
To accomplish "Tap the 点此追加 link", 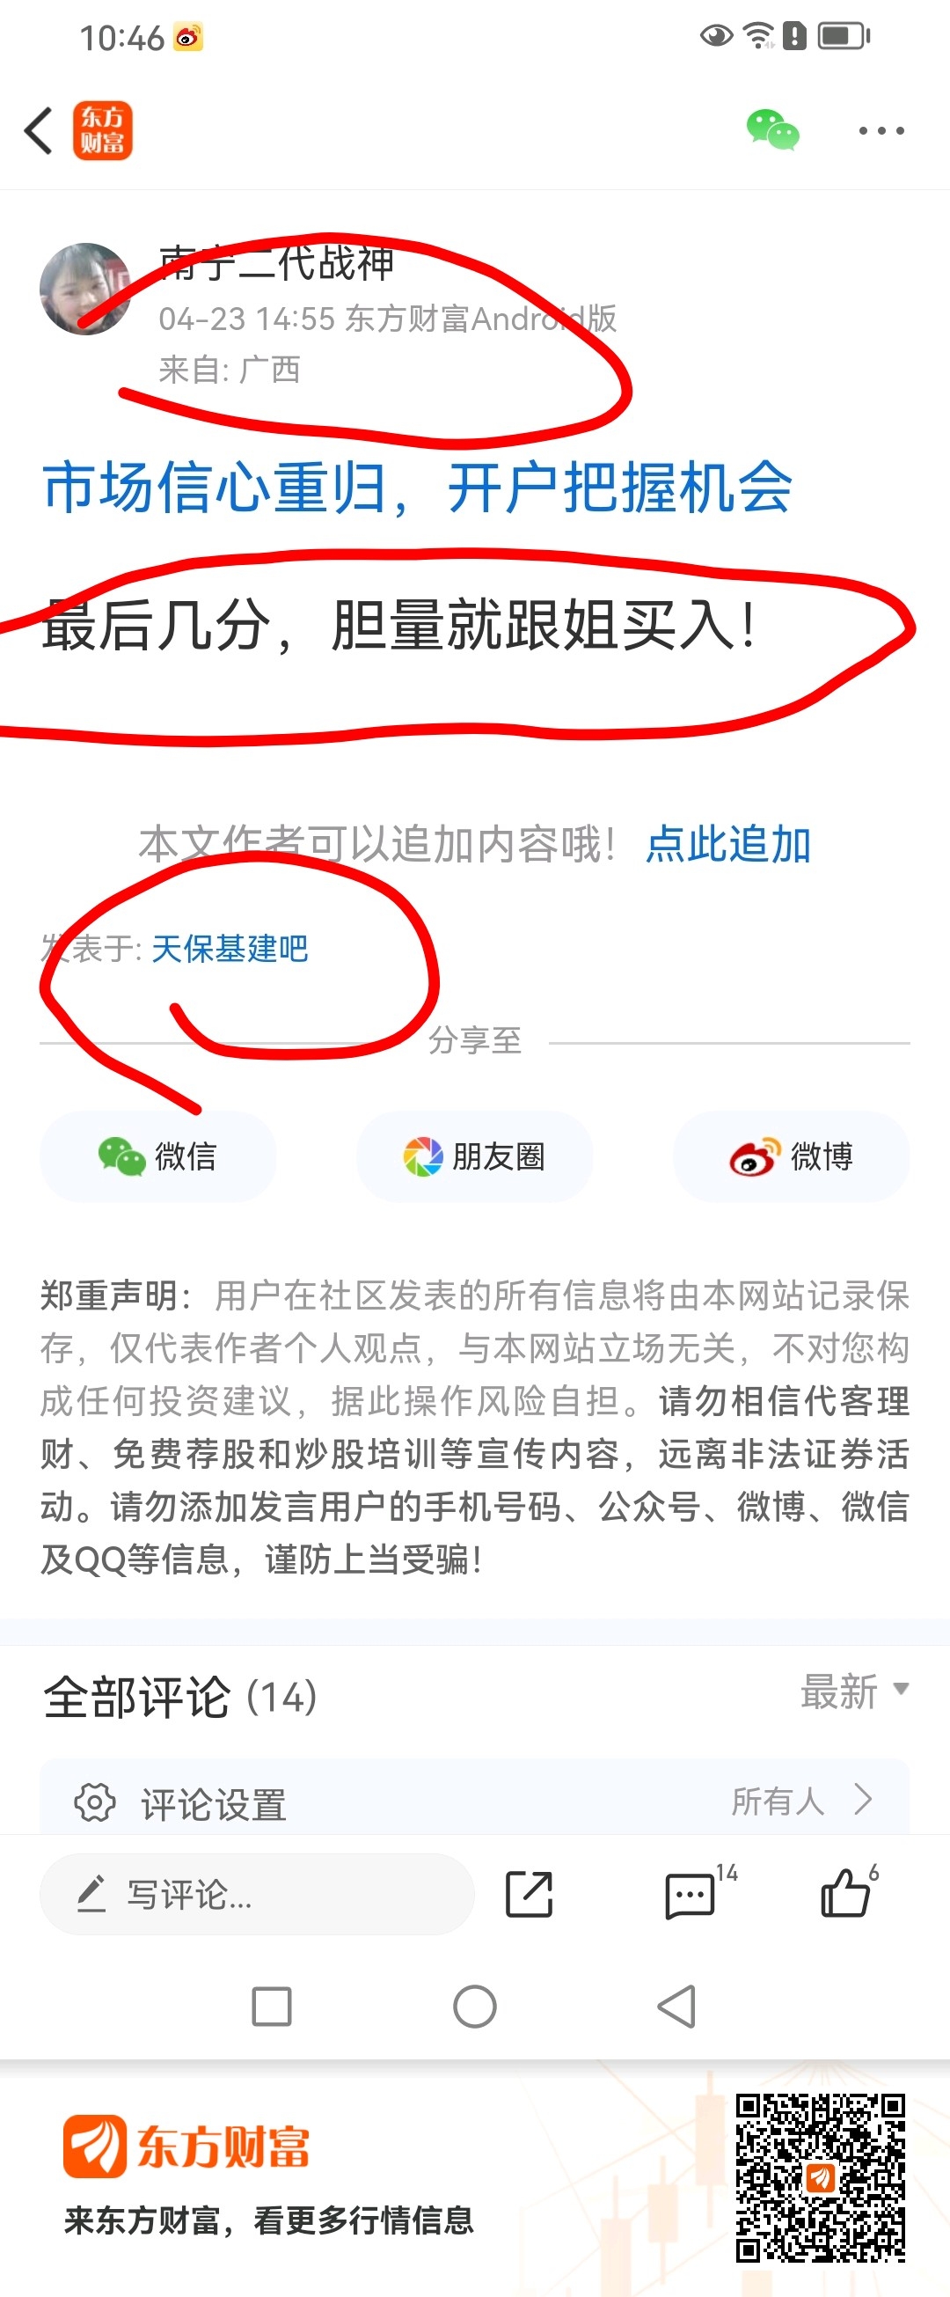I will [x=728, y=843].
